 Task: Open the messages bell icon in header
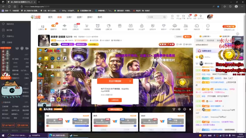tap(195, 16)
